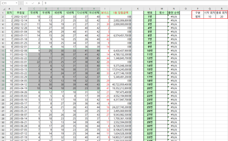228x141 pixels.
Task: Click the 네번째 header cell
Action: (70, 13)
